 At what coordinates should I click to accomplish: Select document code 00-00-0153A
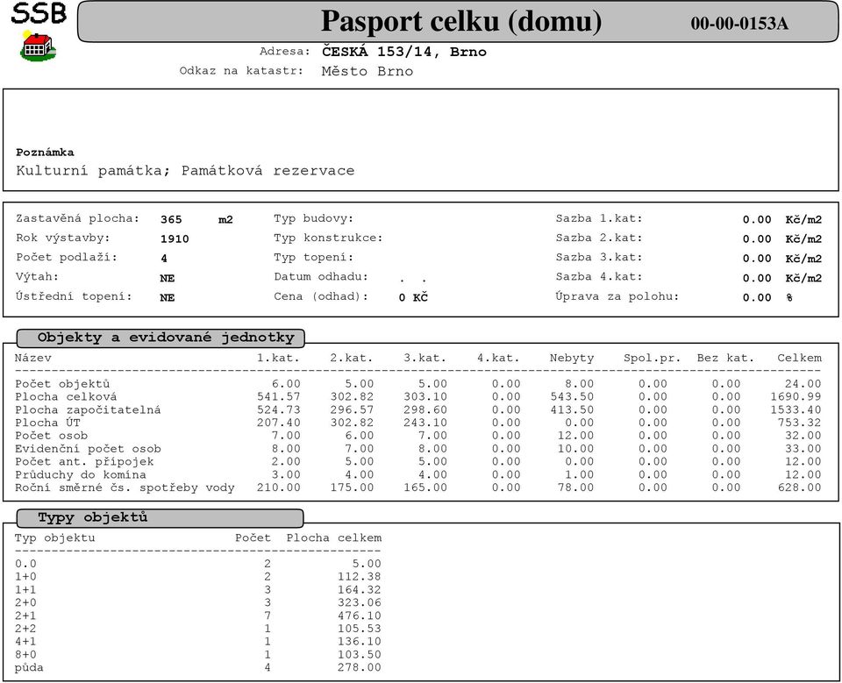pos(739,23)
